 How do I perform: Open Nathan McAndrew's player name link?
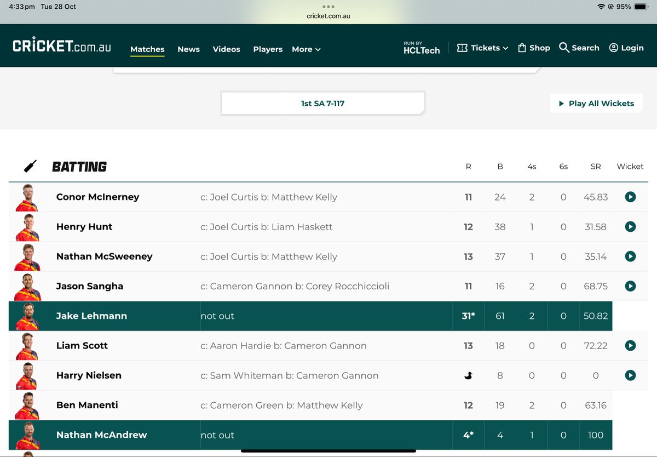click(x=101, y=435)
